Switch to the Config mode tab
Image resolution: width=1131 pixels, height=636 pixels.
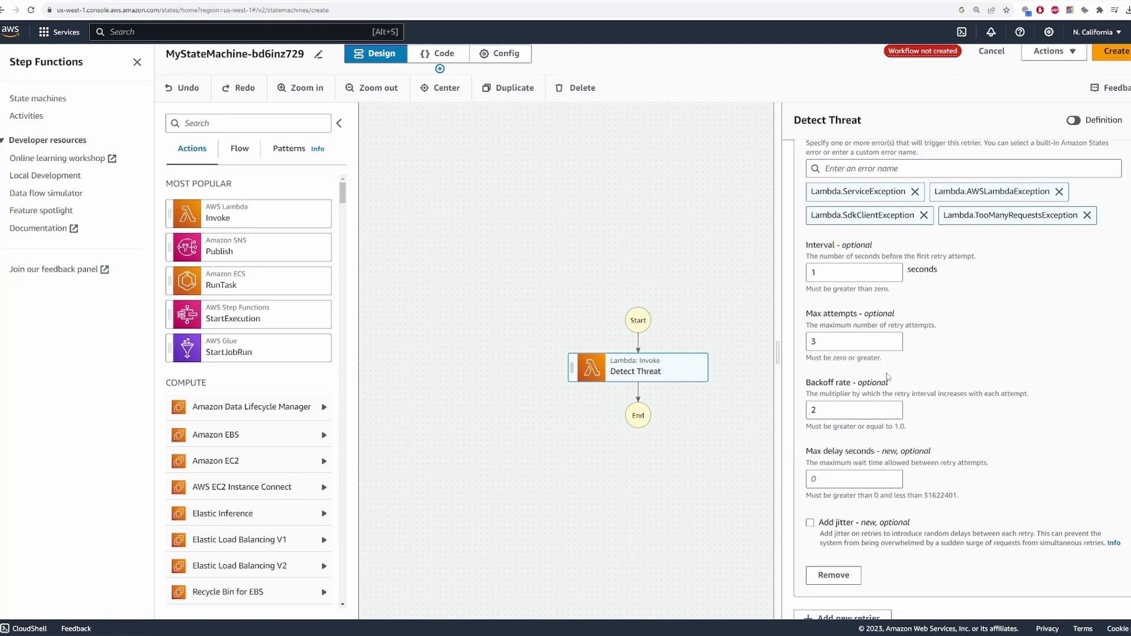coord(500,54)
